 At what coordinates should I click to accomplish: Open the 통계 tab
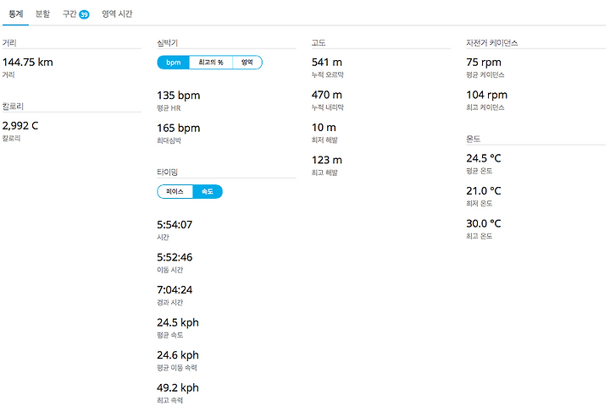15,14
